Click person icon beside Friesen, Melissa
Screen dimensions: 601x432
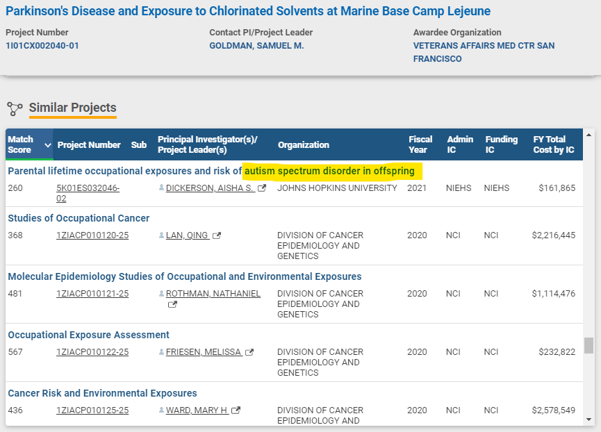tap(161, 351)
